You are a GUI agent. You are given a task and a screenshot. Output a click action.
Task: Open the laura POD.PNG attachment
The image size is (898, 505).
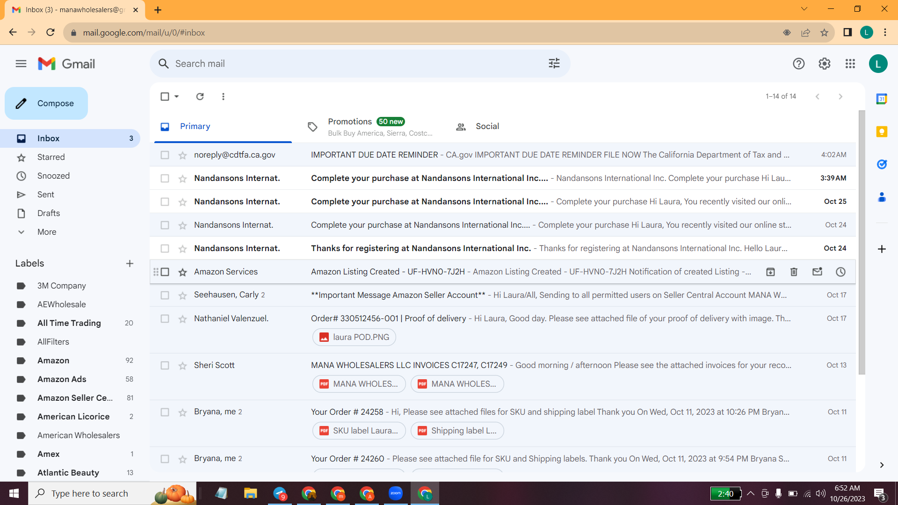354,337
